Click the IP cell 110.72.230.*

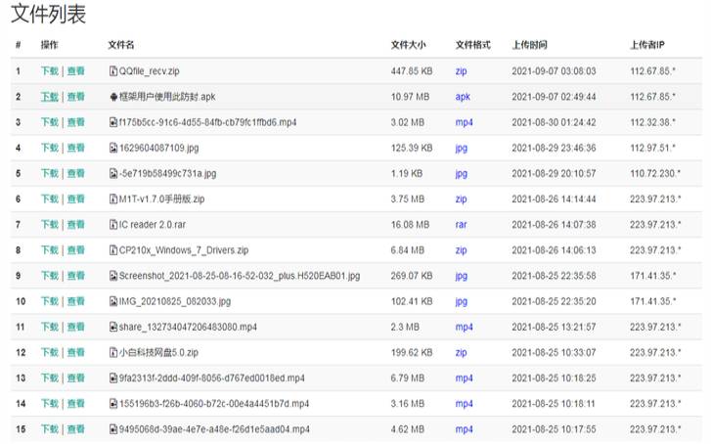coord(655,173)
